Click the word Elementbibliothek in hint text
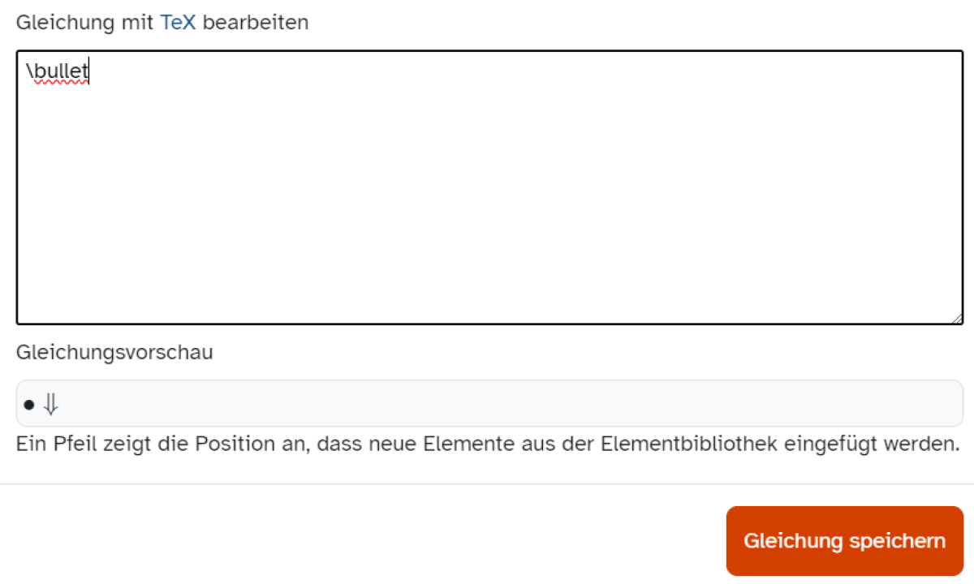The image size is (974, 584). tap(687, 444)
